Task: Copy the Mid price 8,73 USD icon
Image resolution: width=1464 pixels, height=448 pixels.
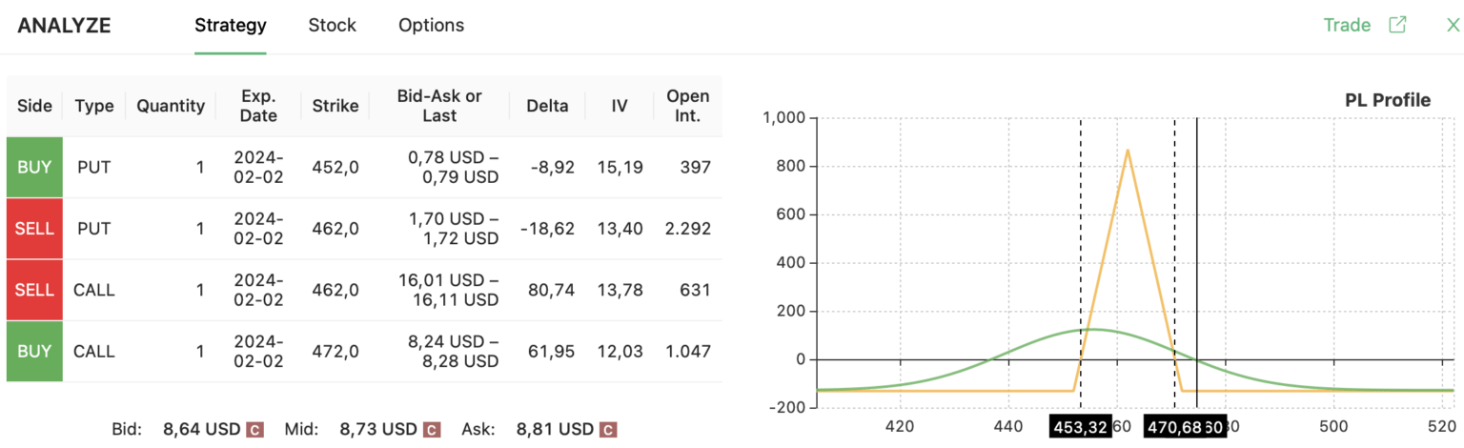Action: coord(431,430)
